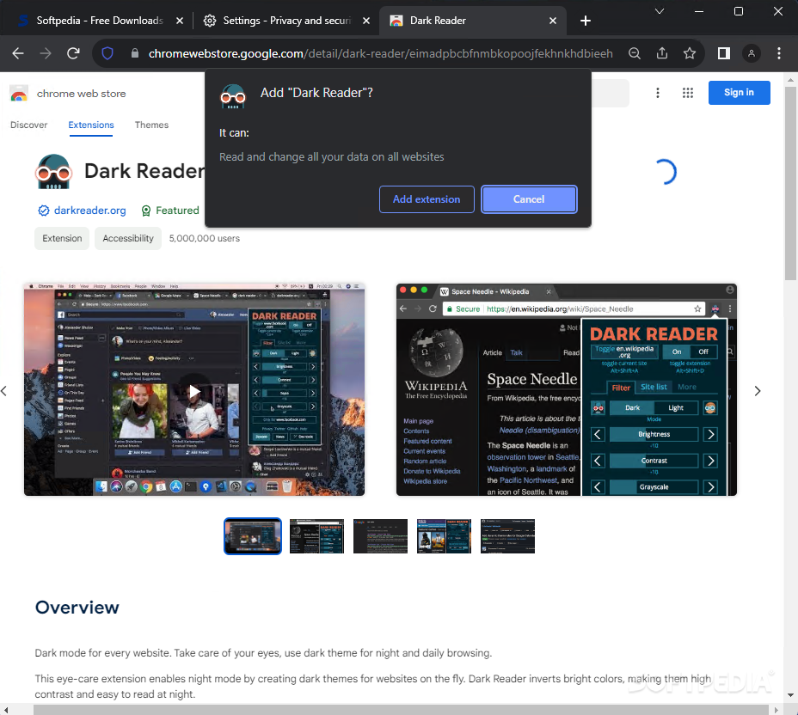
Task: Click the Dark Reader icon in dialog
Action: pyautogui.click(x=233, y=95)
